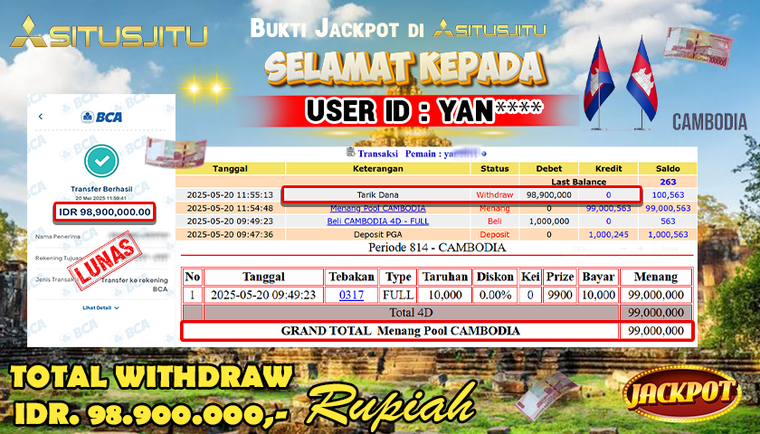Select the Nama Penerima label
760x434 pixels.
(58, 236)
